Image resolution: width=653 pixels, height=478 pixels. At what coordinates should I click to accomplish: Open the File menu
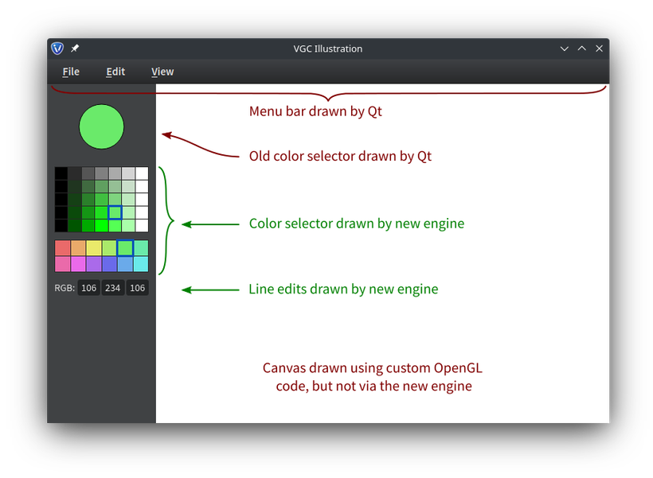[x=71, y=72]
